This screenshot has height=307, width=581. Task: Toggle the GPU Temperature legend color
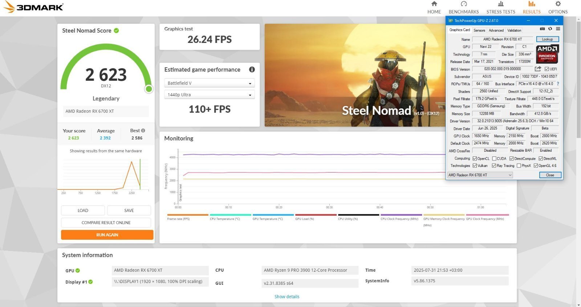[273, 215]
